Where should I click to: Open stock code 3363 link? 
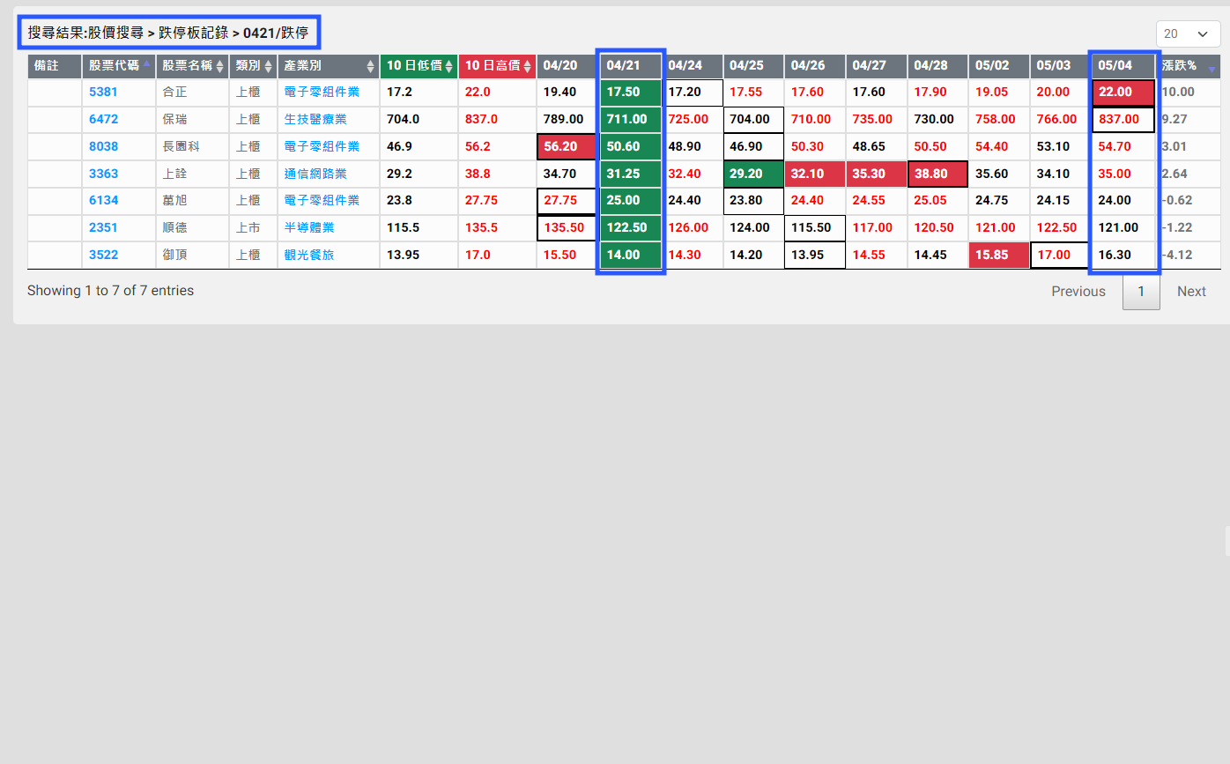click(x=103, y=174)
